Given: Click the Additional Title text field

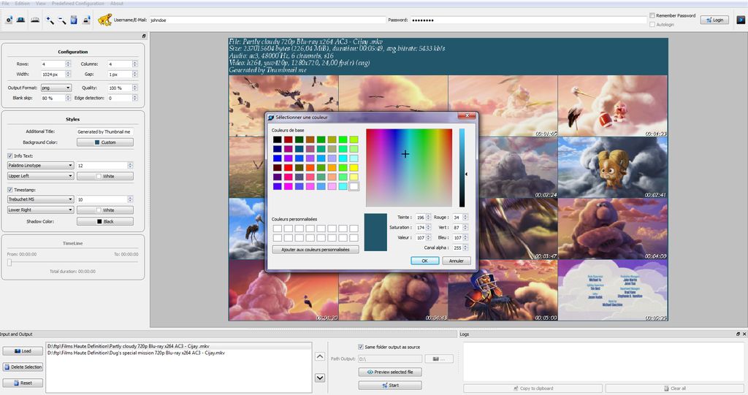Looking at the screenshot, I should [x=105, y=131].
